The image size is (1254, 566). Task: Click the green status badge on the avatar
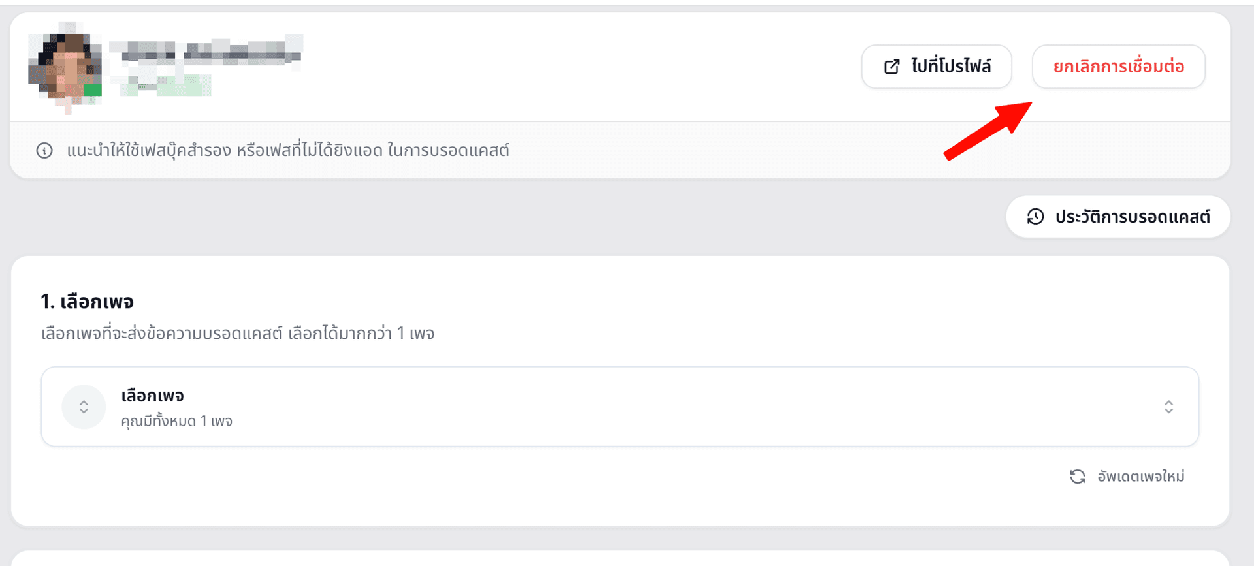[x=93, y=90]
